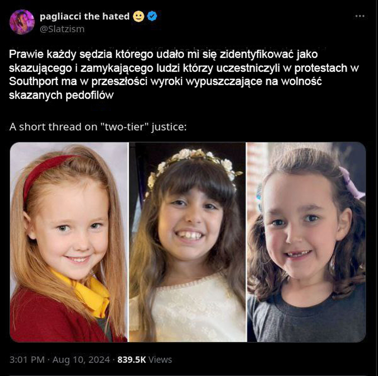Visit the @Slatzism handle link
Image resolution: width=378 pixels, height=376 pixels.
pyautogui.click(x=62, y=29)
